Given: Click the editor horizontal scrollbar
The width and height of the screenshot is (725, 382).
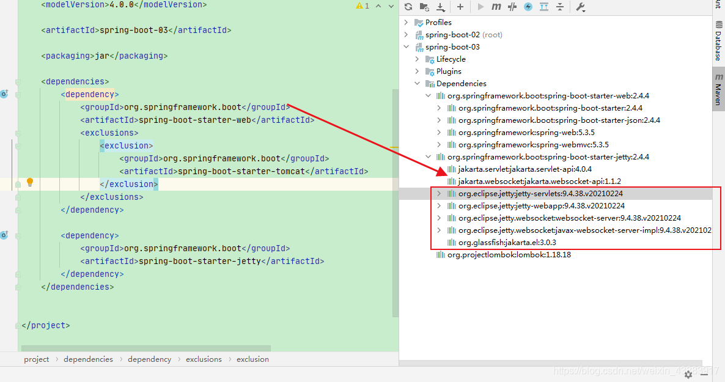Looking at the screenshot, I should click(x=145, y=348).
